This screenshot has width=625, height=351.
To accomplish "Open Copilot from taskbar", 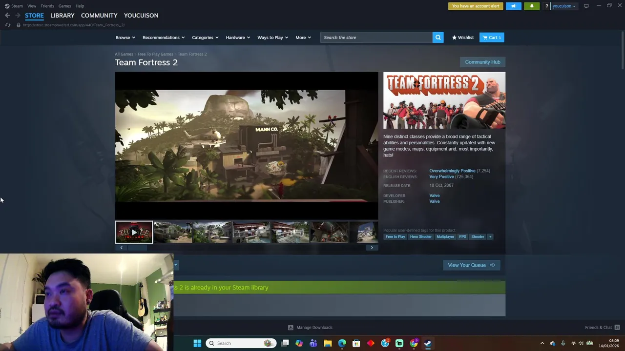I will (x=299, y=343).
